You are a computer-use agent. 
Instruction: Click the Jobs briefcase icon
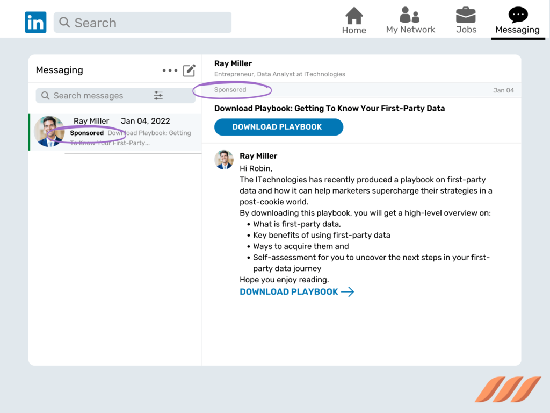(x=466, y=15)
